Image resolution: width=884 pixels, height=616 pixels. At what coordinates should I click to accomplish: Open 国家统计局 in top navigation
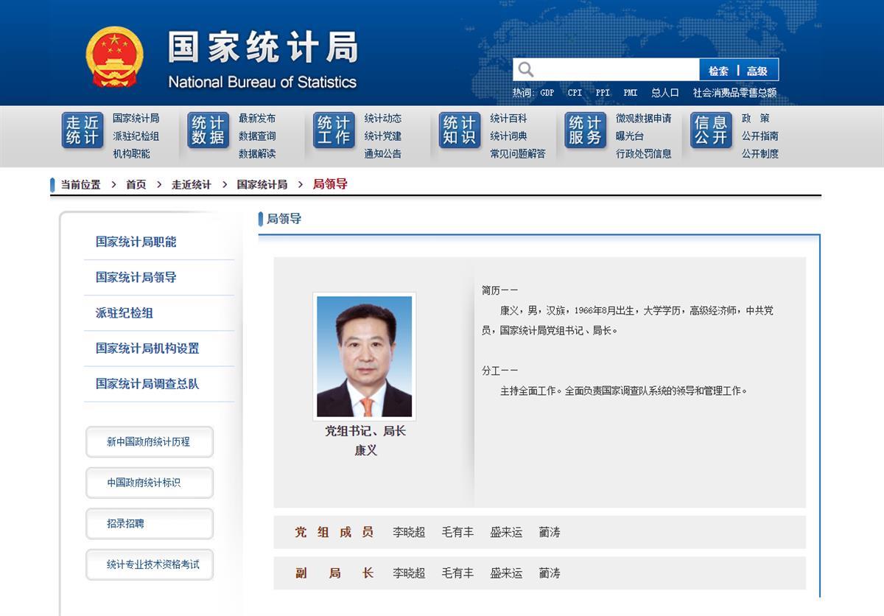click(136, 118)
